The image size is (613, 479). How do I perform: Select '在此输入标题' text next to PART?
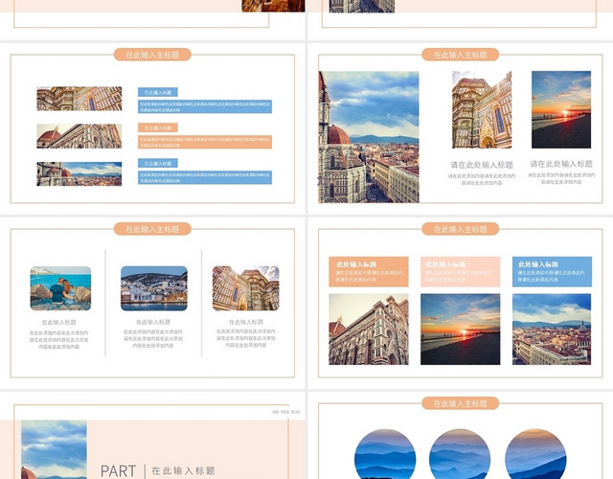[x=183, y=470]
